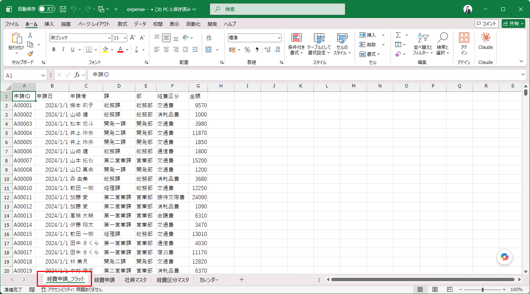Click the コメント button
The height and width of the screenshot is (294, 530).
coord(487,24)
